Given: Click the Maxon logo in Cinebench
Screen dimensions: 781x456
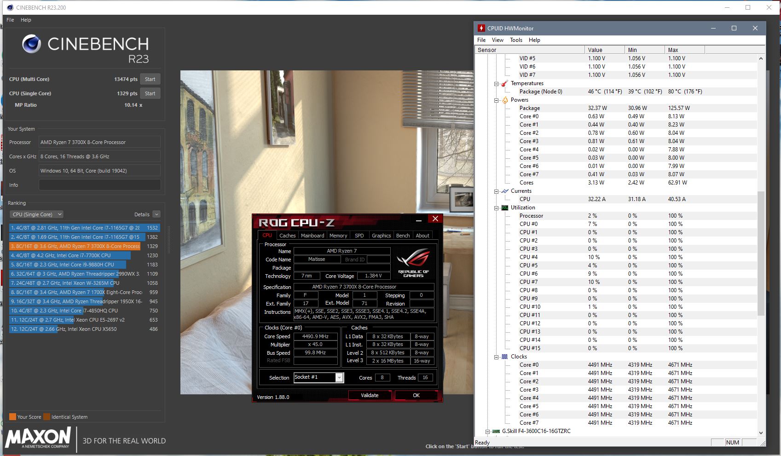Looking at the screenshot, I should 39,437.
